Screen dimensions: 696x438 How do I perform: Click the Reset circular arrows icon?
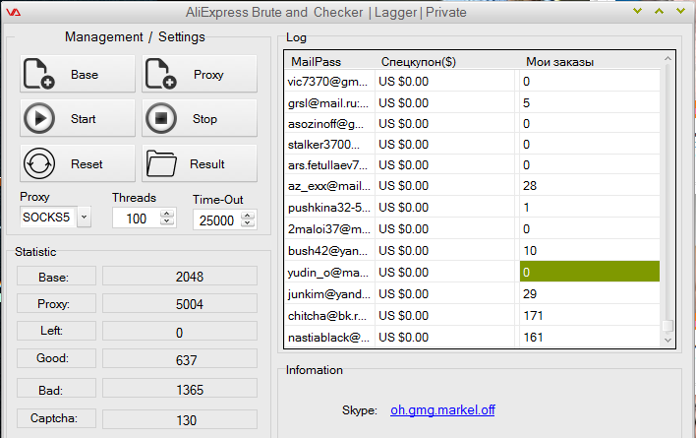38,163
